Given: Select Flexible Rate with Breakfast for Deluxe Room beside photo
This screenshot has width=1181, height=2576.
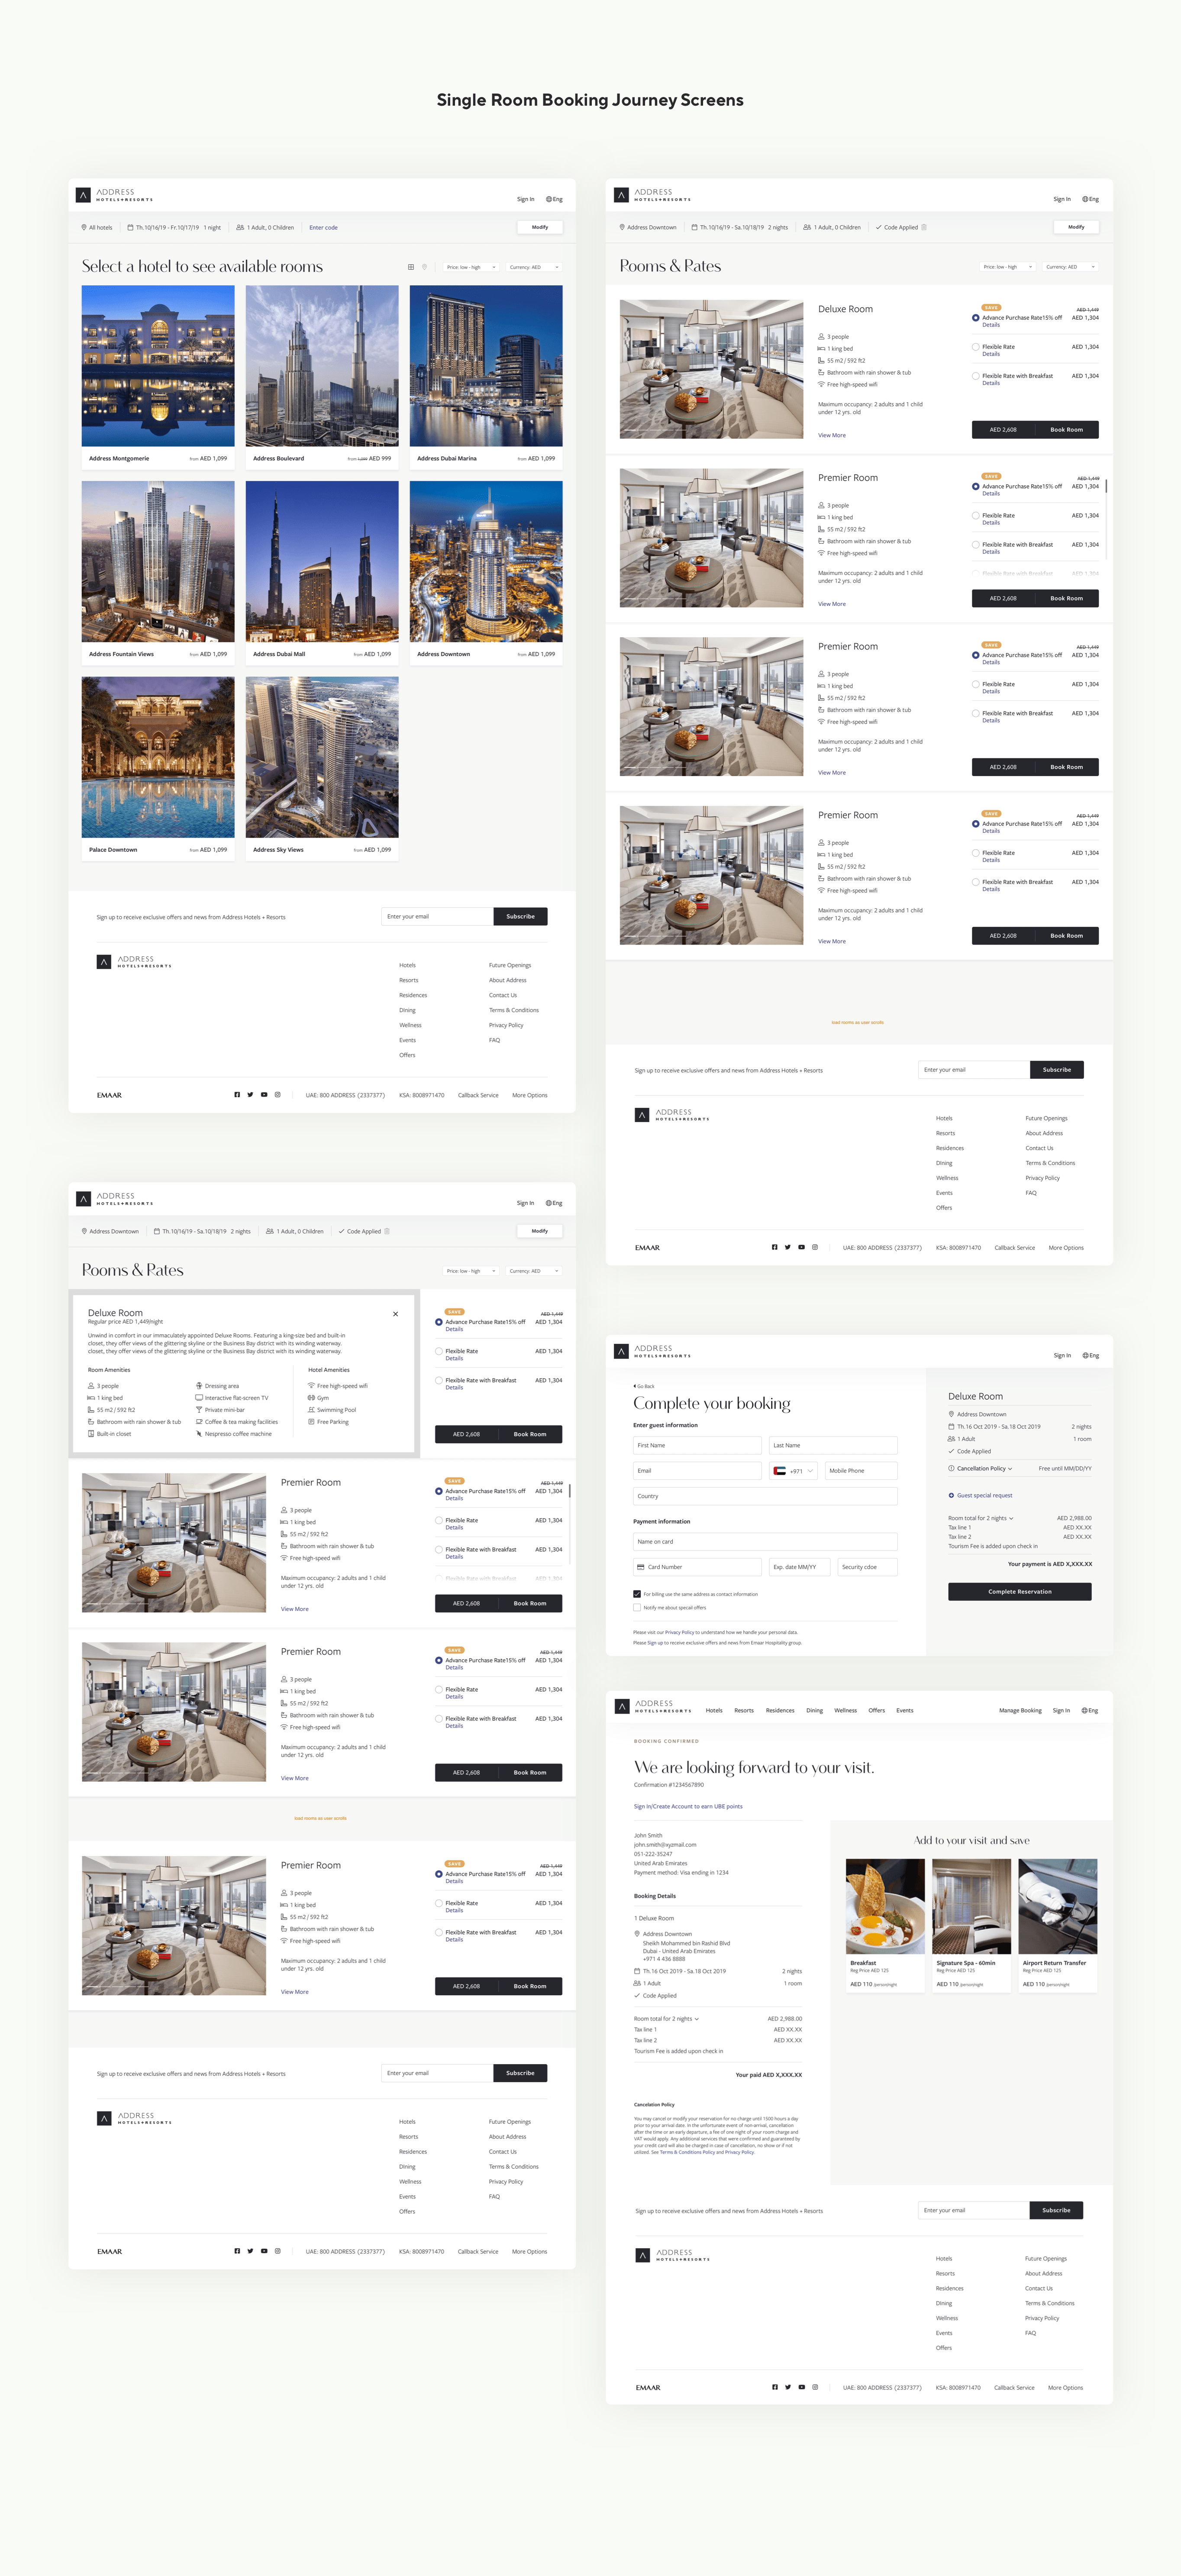Looking at the screenshot, I should coord(976,376).
